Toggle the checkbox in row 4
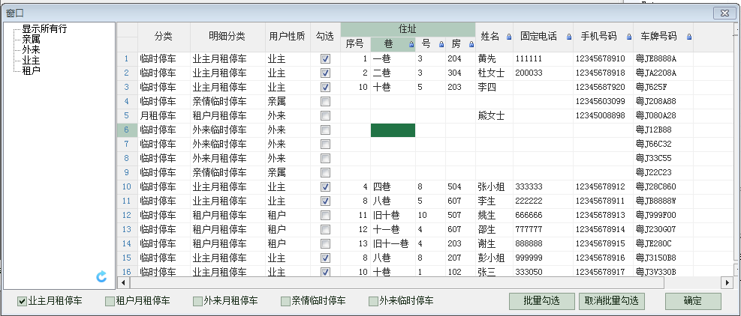 tap(325, 101)
